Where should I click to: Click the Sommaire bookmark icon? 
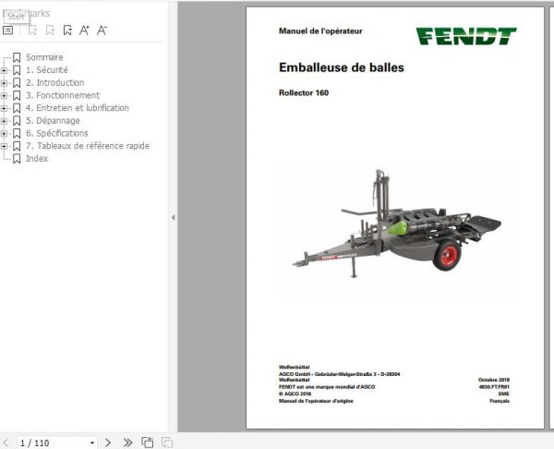coord(17,57)
